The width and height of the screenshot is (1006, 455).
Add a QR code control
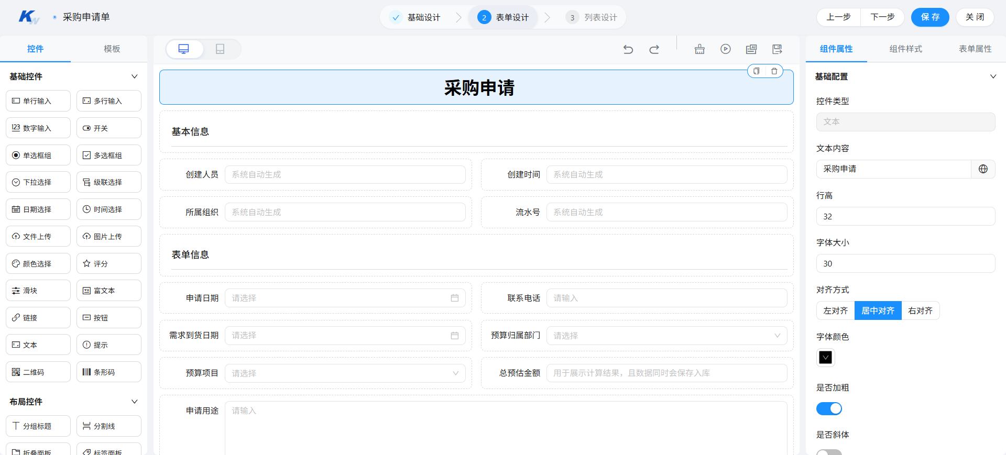coord(38,372)
